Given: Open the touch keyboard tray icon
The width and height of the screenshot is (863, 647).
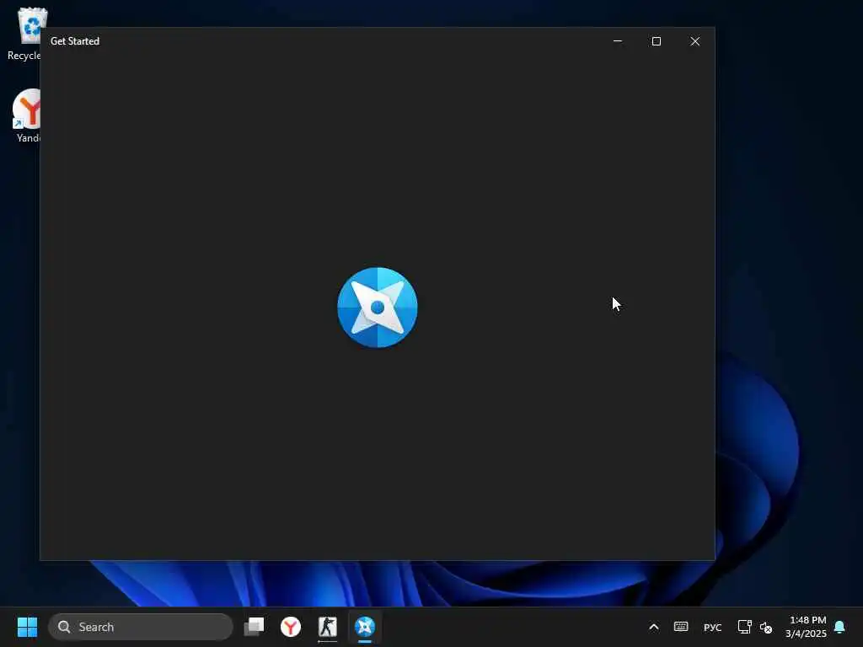Looking at the screenshot, I should point(681,627).
